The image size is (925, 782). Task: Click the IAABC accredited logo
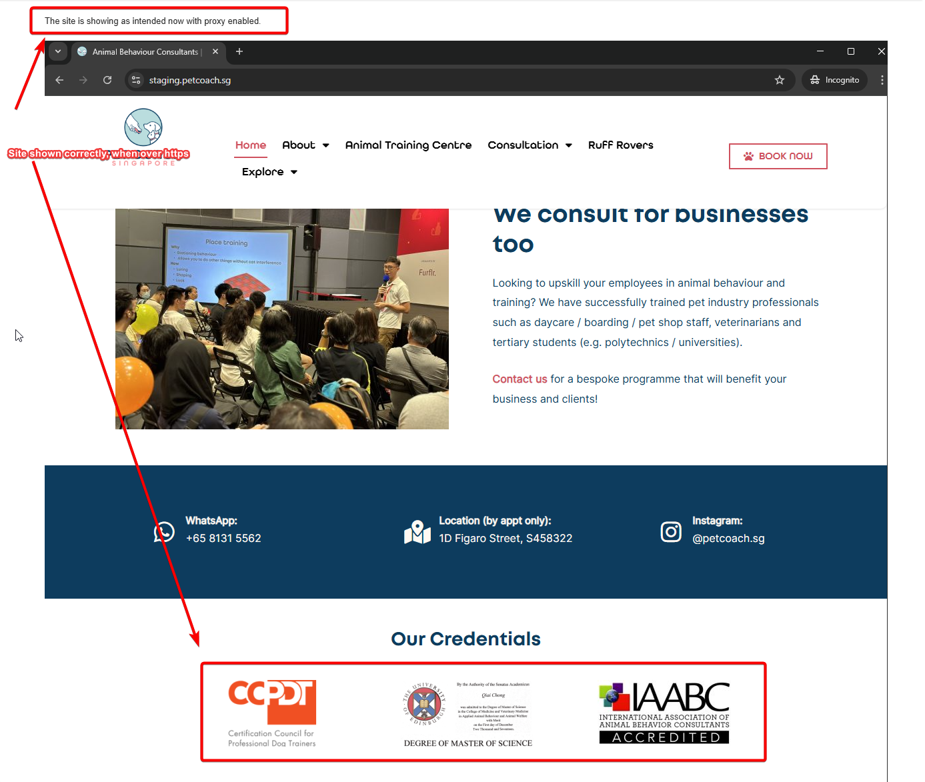664,713
